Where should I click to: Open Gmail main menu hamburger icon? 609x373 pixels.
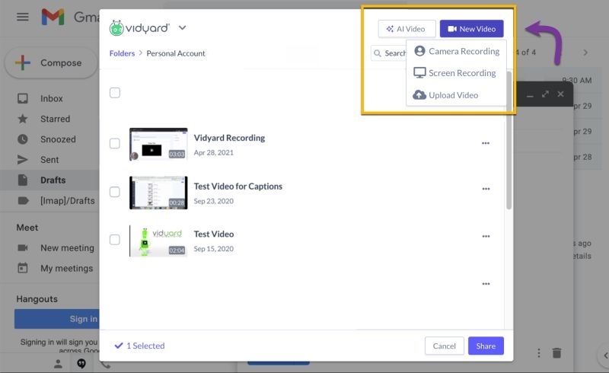[x=23, y=17]
